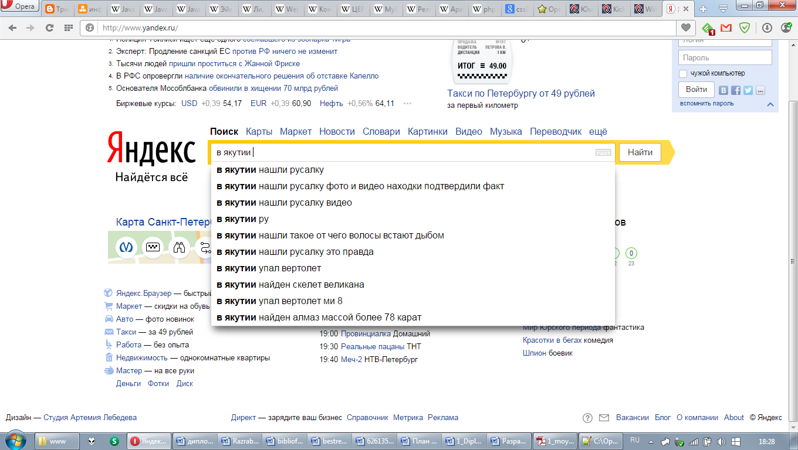Click the browser Forward arrow
798x450 pixels.
coord(29,28)
